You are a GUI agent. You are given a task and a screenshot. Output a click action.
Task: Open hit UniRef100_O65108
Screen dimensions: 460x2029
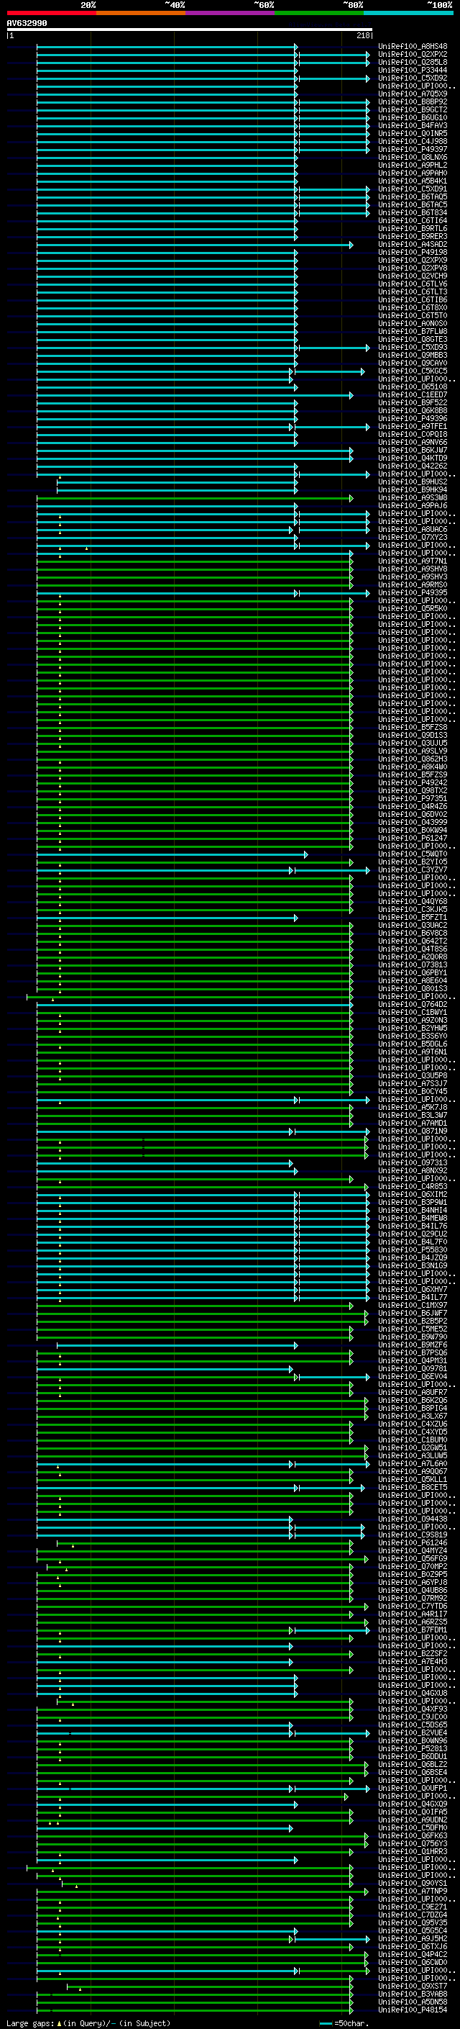pyautogui.click(x=413, y=387)
